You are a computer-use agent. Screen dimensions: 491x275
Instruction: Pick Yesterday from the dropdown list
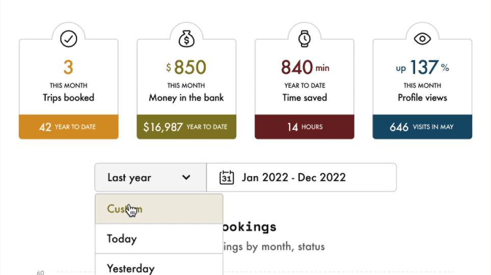pos(159,265)
